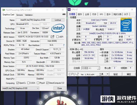
Task: Select the 处理器 tab in CPU-Z
Action: coord(72,14)
